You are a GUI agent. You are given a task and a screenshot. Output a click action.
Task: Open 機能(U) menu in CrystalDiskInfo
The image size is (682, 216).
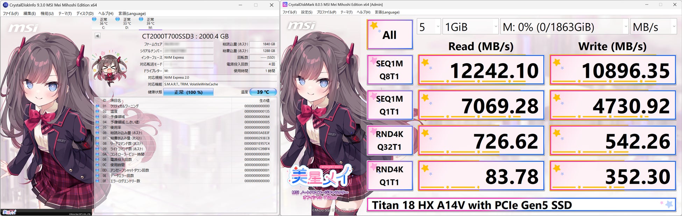click(47, 14)
